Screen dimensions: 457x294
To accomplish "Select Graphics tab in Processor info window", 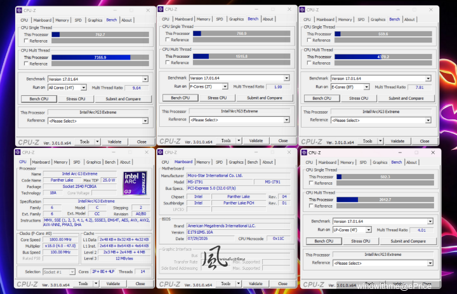I will 93,162.
